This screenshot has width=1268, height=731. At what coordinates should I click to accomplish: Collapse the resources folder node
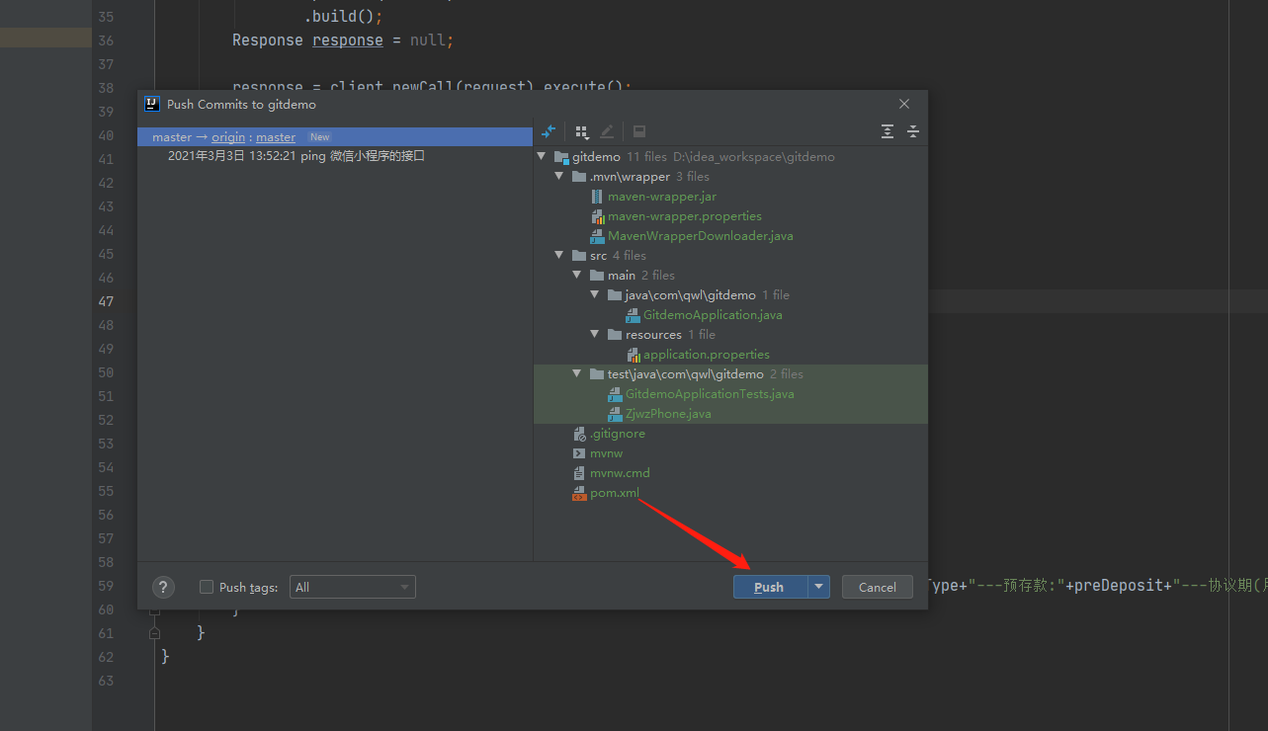click(x=595, y=335)
